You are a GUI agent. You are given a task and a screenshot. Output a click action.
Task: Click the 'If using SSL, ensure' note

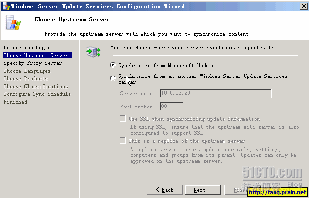[x=214, y=130]
